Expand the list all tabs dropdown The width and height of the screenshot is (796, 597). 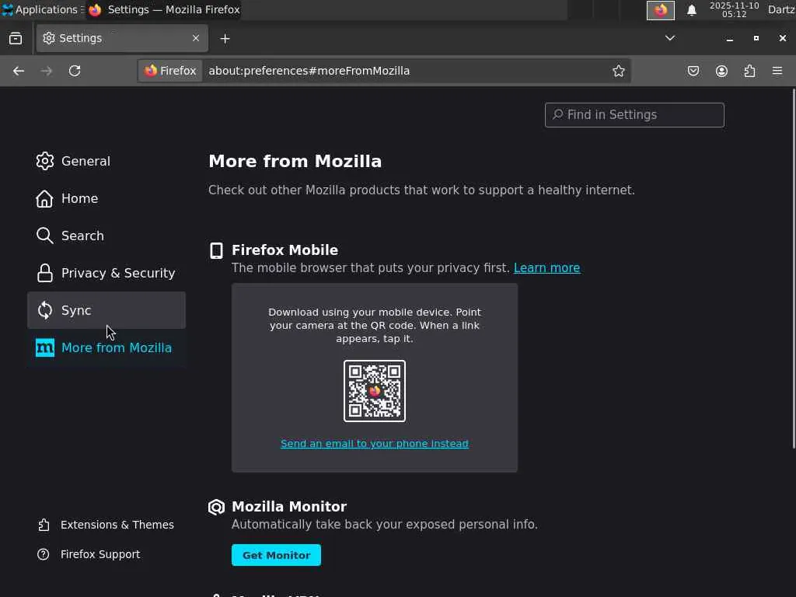(x=670, y=38)
